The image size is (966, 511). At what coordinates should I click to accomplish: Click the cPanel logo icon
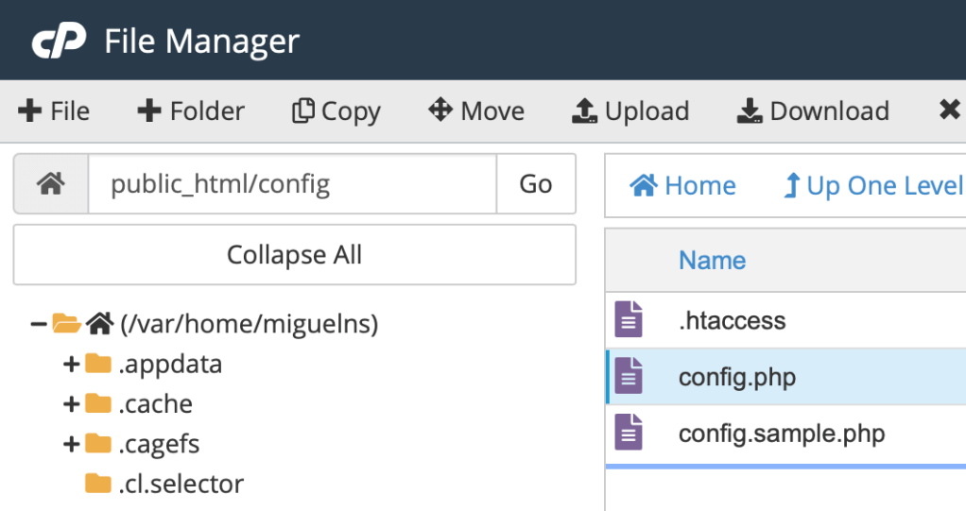coord(59,42)
